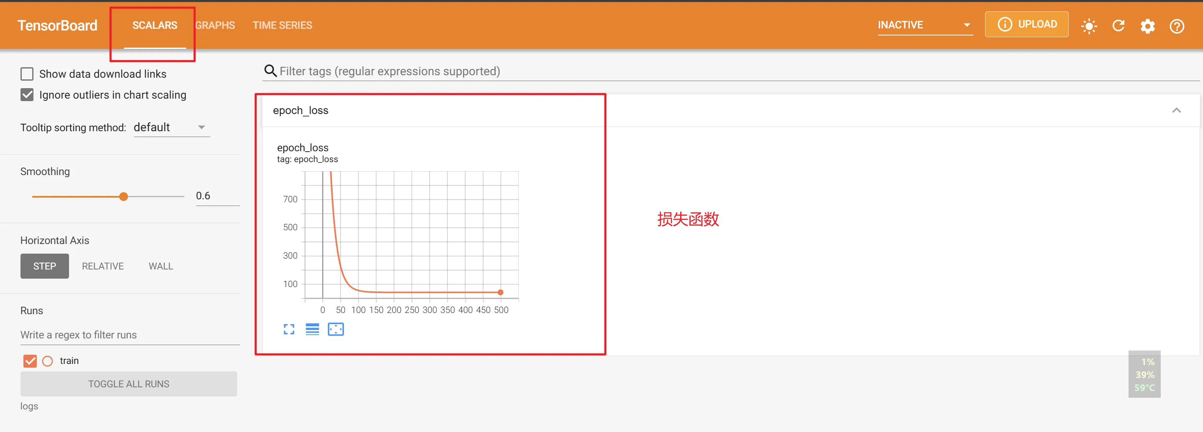Toggle y-axis log scale icon under the chart
This screenshot has height=432, width=1203.
point(312,329)
